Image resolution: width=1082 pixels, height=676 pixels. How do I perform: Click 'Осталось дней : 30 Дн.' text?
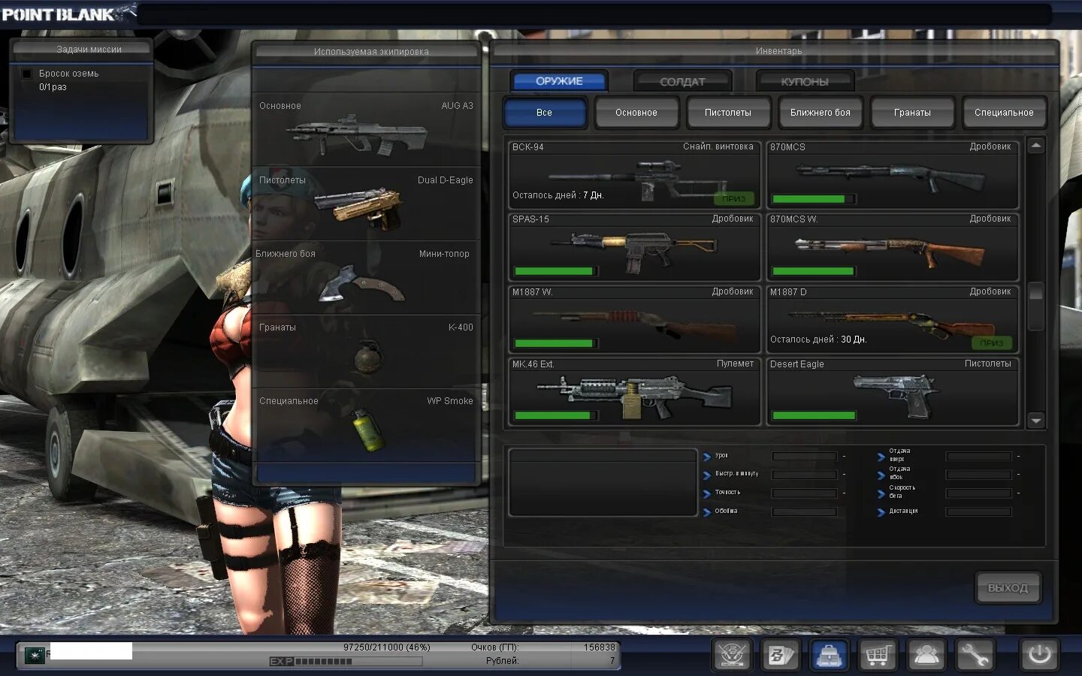click(818, 340)
